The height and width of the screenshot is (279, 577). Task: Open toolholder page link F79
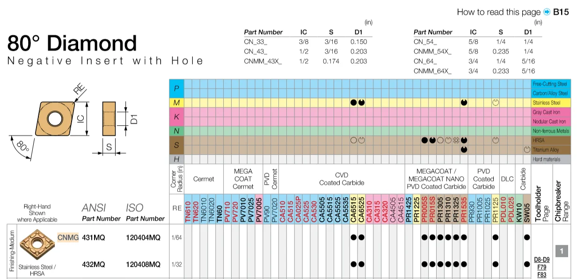coord(541,267)
